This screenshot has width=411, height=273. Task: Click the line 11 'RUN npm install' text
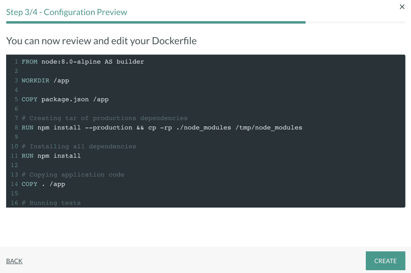[51, 156]
